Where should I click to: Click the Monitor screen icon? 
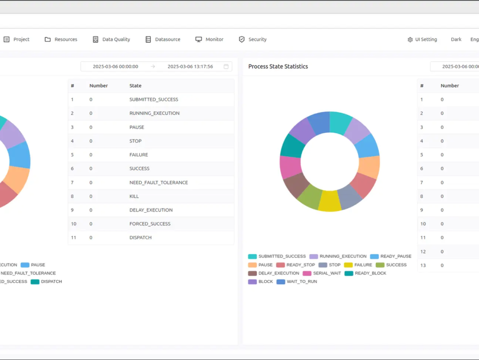(x=199, y=40)
